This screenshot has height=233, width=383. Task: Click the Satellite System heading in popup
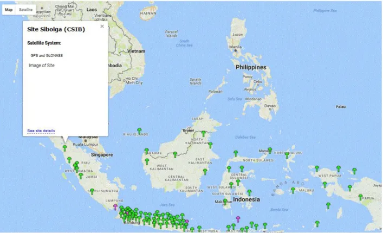pyautogui.click(x=44, y=43)
